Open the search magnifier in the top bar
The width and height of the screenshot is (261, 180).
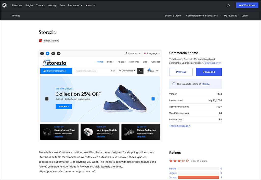point(229,5)
